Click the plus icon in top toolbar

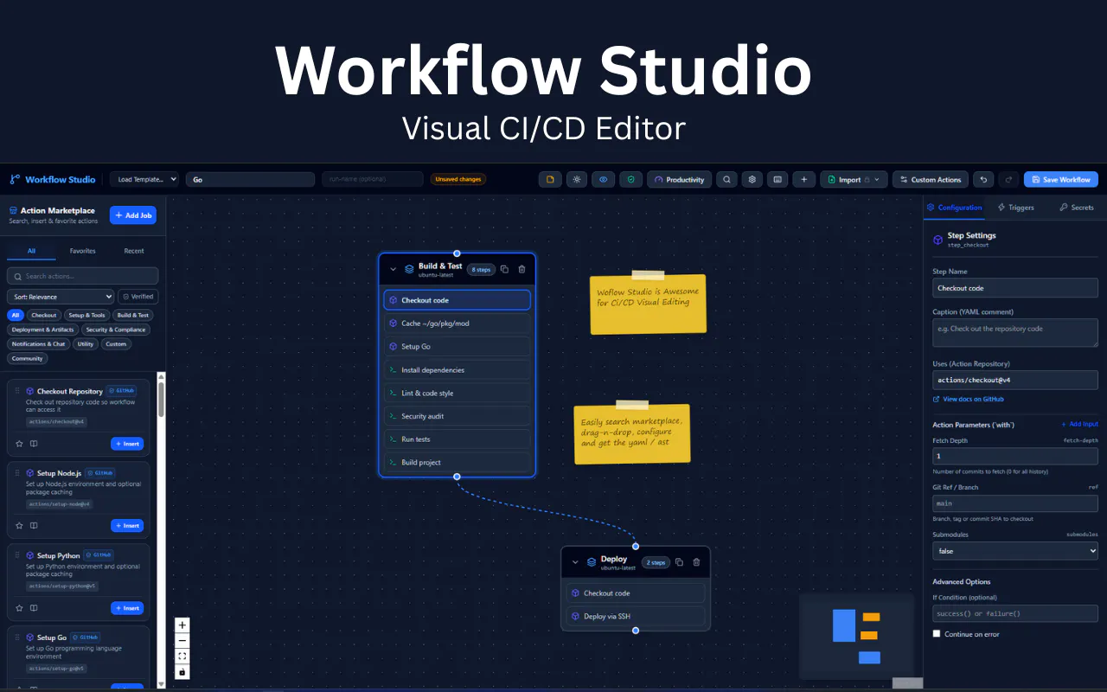[804, 179]
